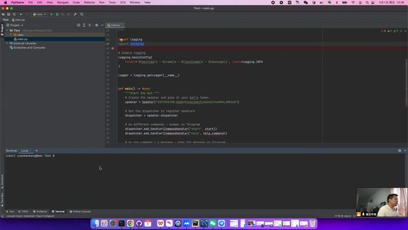Screen dimensions: 408x230
Task: Open the Navigate menu
Action: tap(62, 3)
